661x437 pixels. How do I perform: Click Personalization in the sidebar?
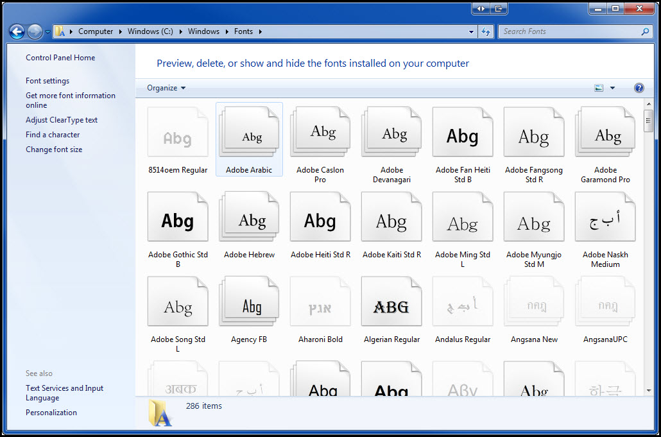(x=51, y=412)
